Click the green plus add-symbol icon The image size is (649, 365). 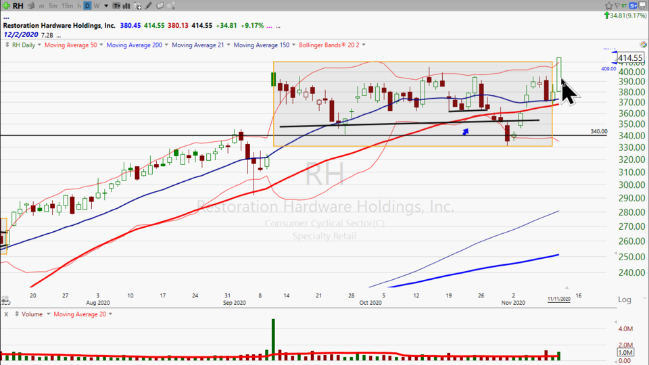click(x=6, y=6)
